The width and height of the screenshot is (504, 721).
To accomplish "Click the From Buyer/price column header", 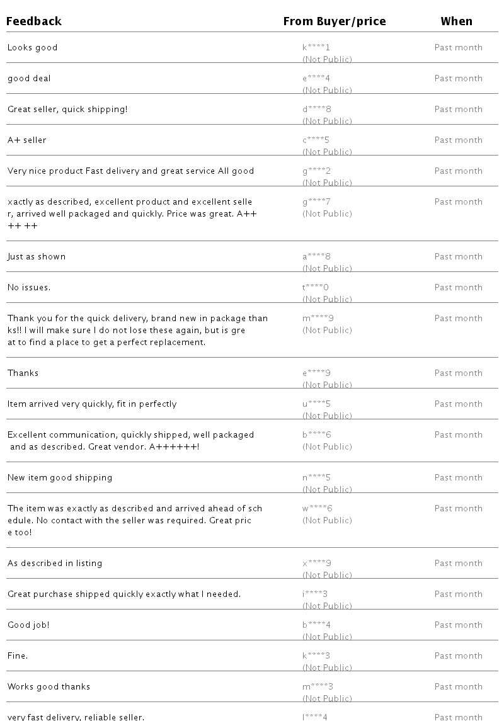I will click(335, 21).
